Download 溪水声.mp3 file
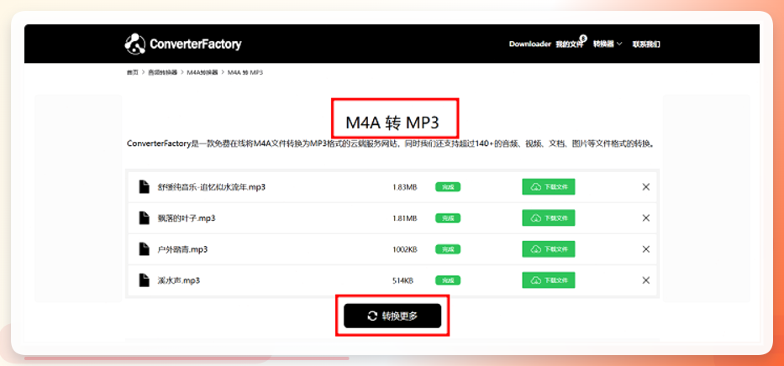Image resolution: width=784 pixels, height=366 pixels. click(549, 280)
